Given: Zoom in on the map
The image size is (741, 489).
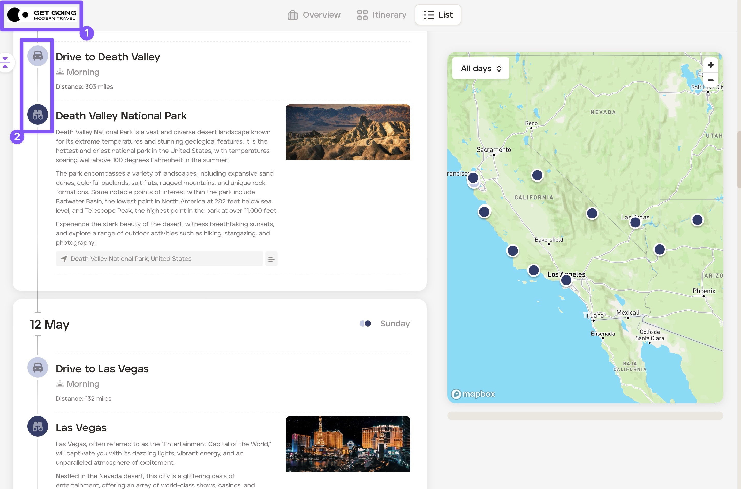Looking at the screenshot, I should tap(710, 65).
